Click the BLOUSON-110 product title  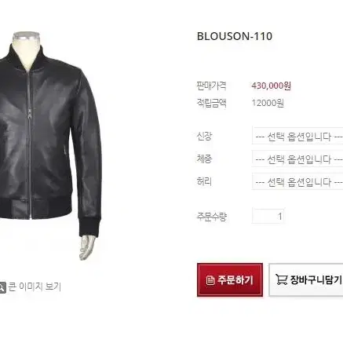(x=235, y=36)
